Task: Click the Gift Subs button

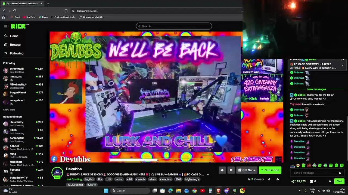Action: [247, 170]
